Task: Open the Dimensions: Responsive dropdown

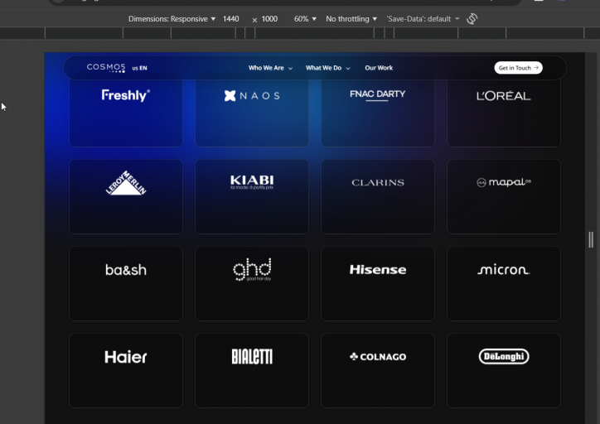Action: click(x=172, y=19)
